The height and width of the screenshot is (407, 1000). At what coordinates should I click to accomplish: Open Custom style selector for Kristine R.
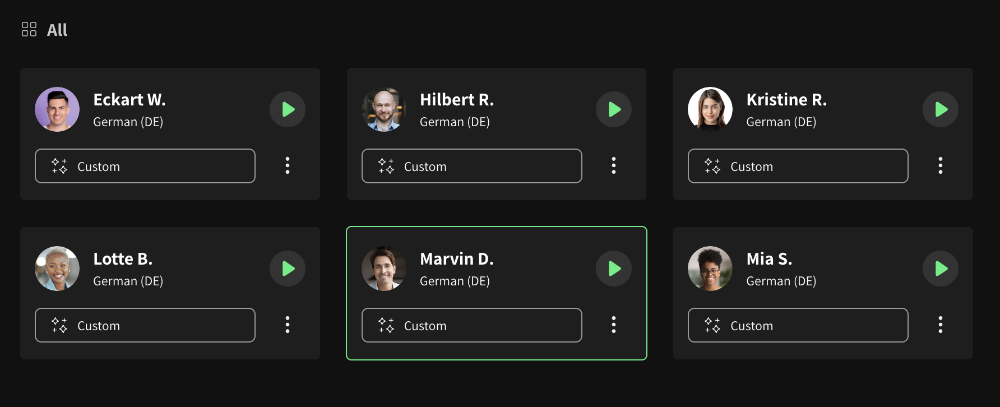798,166
